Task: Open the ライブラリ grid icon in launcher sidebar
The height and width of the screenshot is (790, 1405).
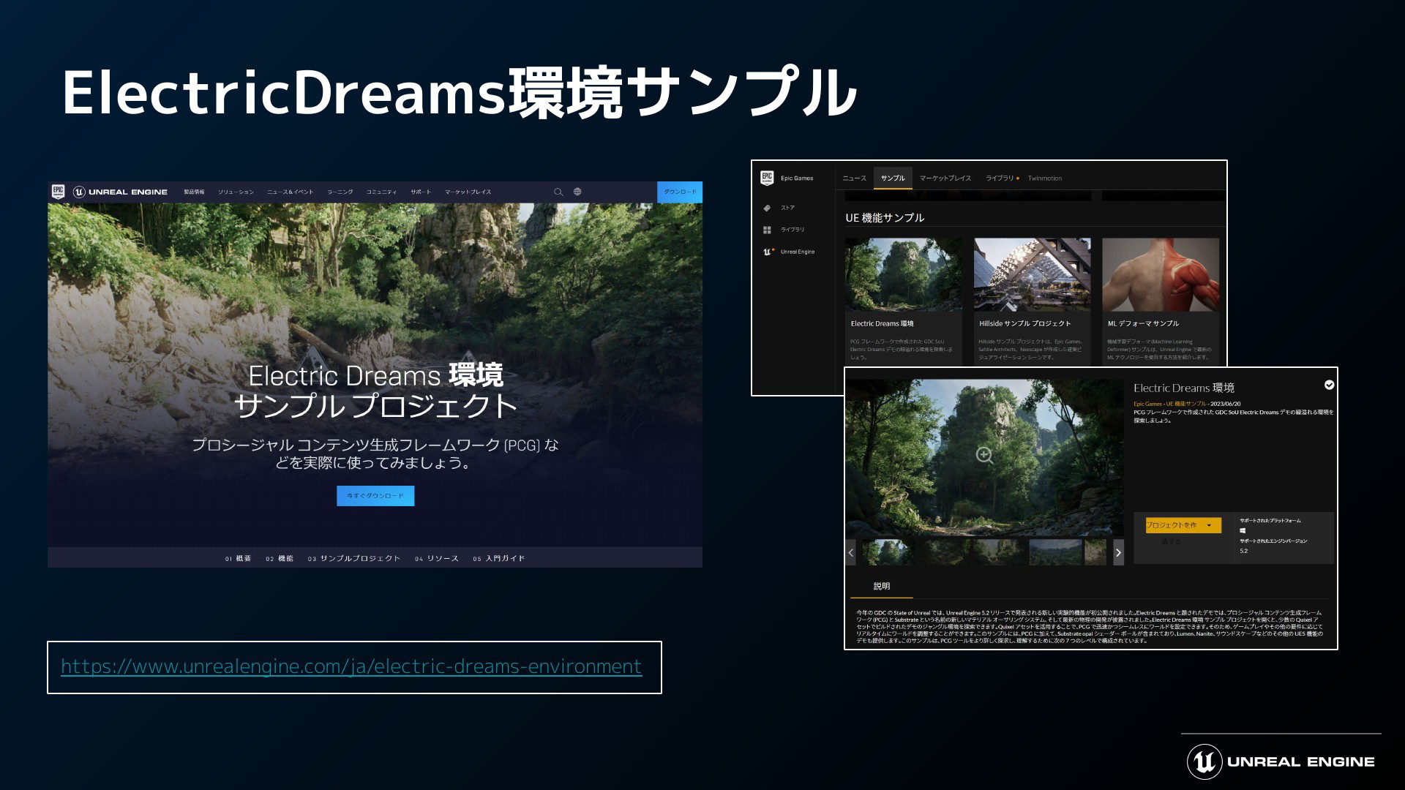Action: coord(767,230)
